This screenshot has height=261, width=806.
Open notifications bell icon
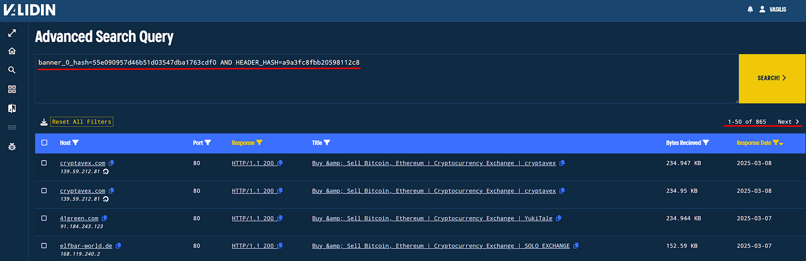(x=750, y=9)
